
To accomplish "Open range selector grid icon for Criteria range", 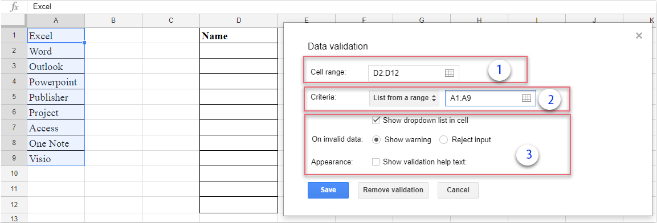I will (527, 98).
